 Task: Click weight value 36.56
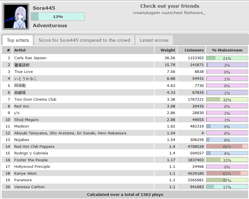click(x=170, y=58)
